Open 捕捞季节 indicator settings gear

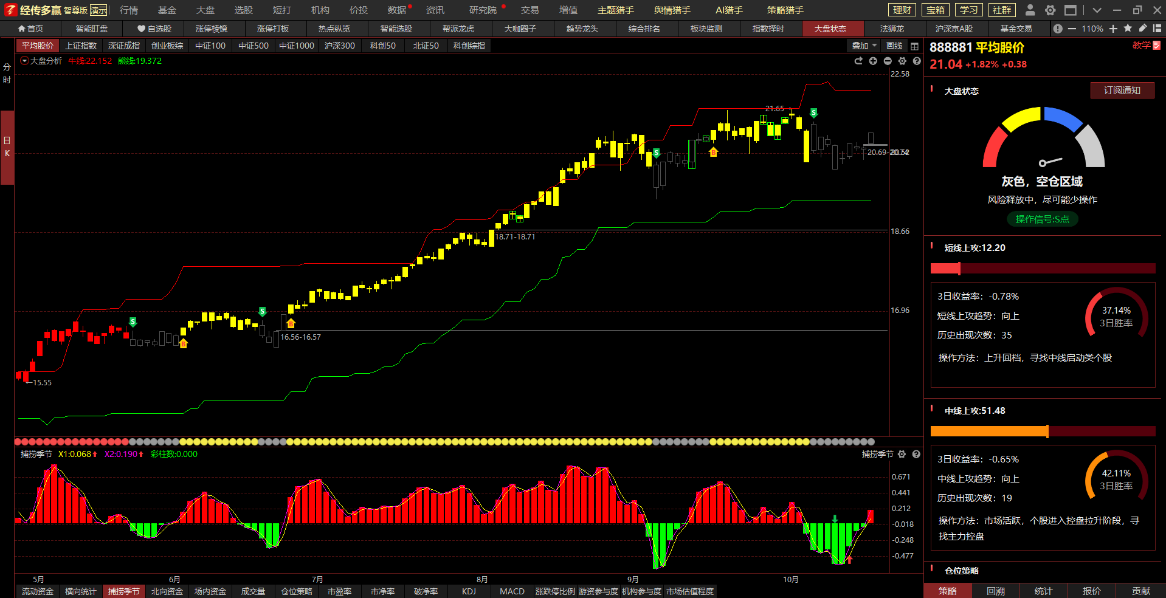pyautogui.click(x=902, y=455)
